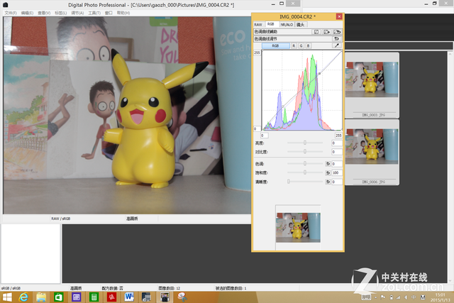Open File Explorer from the taskbar
The height and width of the screenshot is (303, 454).
pyautogui.click(x=41, y=297)
